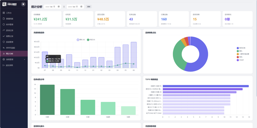Toggle the 营收 series in chart legend
This screenshot has height=128, width=257.
pos(81,40)
